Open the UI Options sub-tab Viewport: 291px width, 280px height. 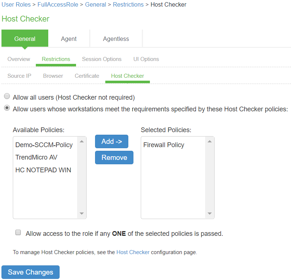(146, 59)
